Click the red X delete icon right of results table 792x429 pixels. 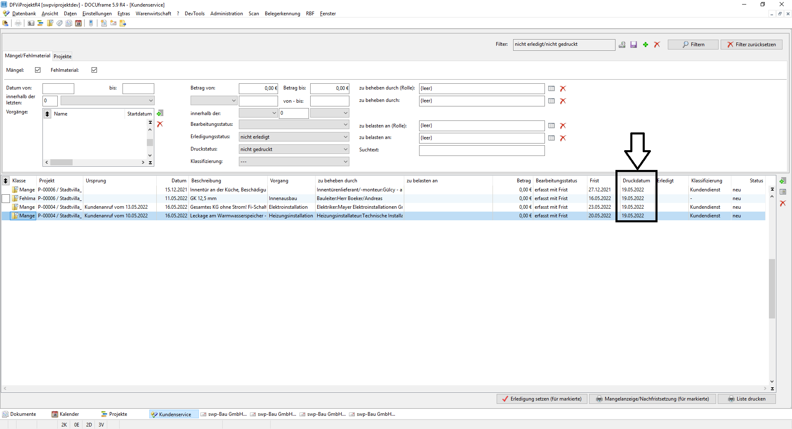point(783,203)
